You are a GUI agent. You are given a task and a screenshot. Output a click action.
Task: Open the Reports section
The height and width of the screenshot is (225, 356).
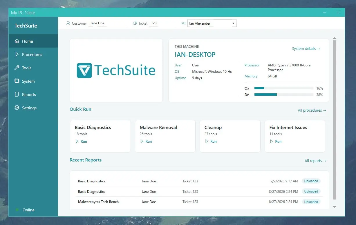(x=33, y=95)
